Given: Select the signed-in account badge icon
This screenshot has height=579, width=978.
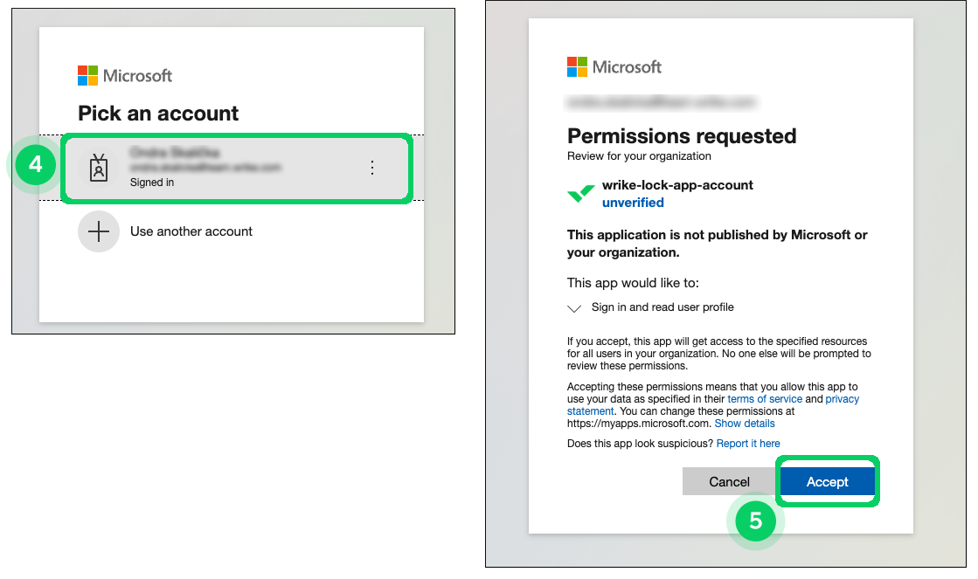Looking at the screenshot, I should (99, 168).
